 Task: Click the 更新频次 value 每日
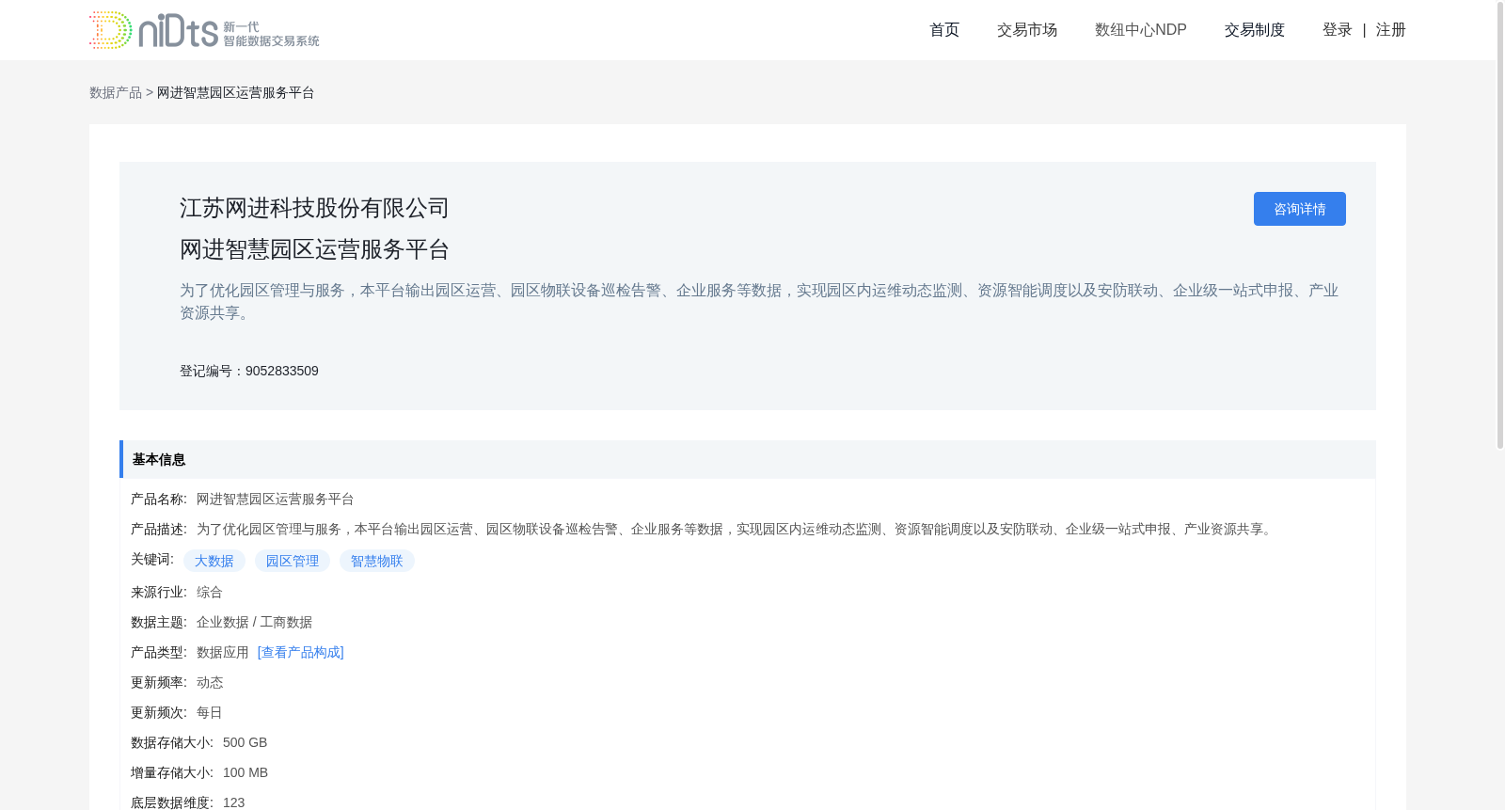[210, 712]
